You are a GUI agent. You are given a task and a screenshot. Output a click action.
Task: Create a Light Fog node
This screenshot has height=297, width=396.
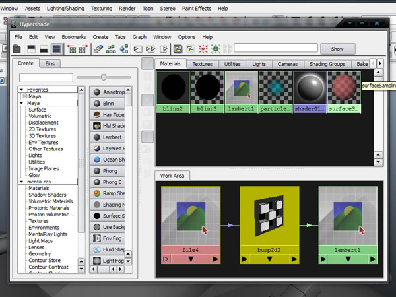(108, 261)
